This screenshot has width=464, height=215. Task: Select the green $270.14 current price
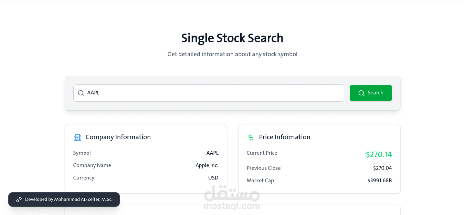pos(379,154)
